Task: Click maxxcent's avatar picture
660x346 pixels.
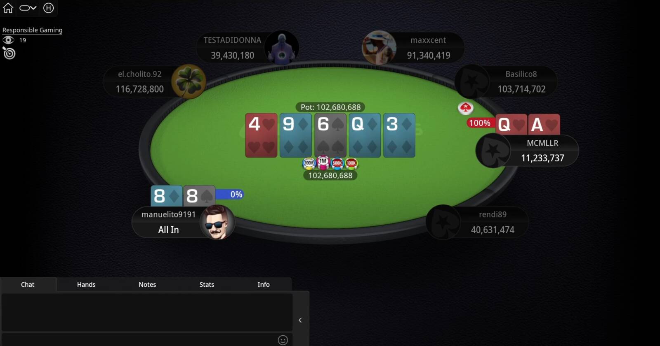Action: pos(379,47)
